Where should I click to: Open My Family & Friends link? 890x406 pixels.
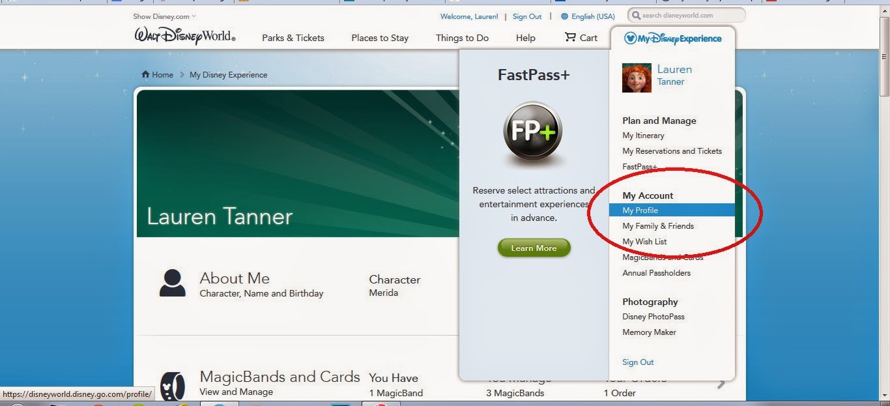pyautogui.click(x=658, y=226)
